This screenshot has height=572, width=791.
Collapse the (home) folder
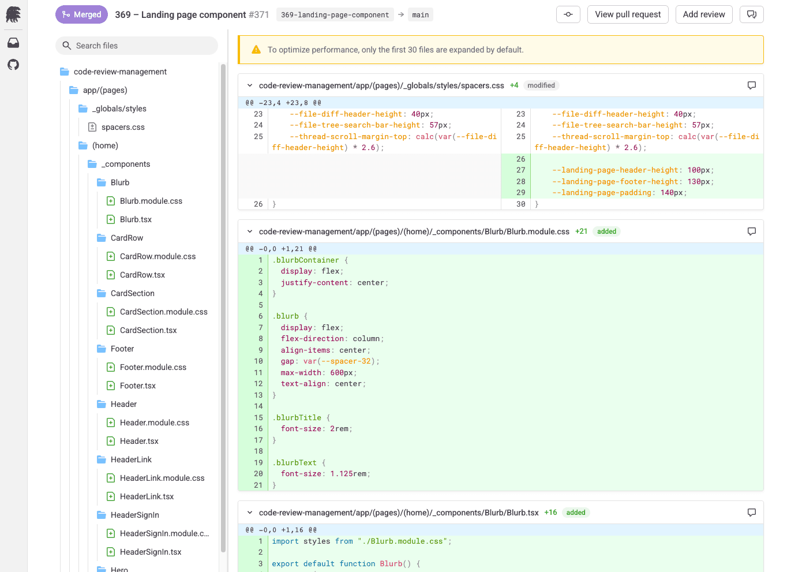tap(99, 145)
